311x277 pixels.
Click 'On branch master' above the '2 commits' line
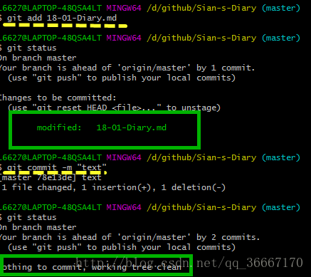coord(38,227)
